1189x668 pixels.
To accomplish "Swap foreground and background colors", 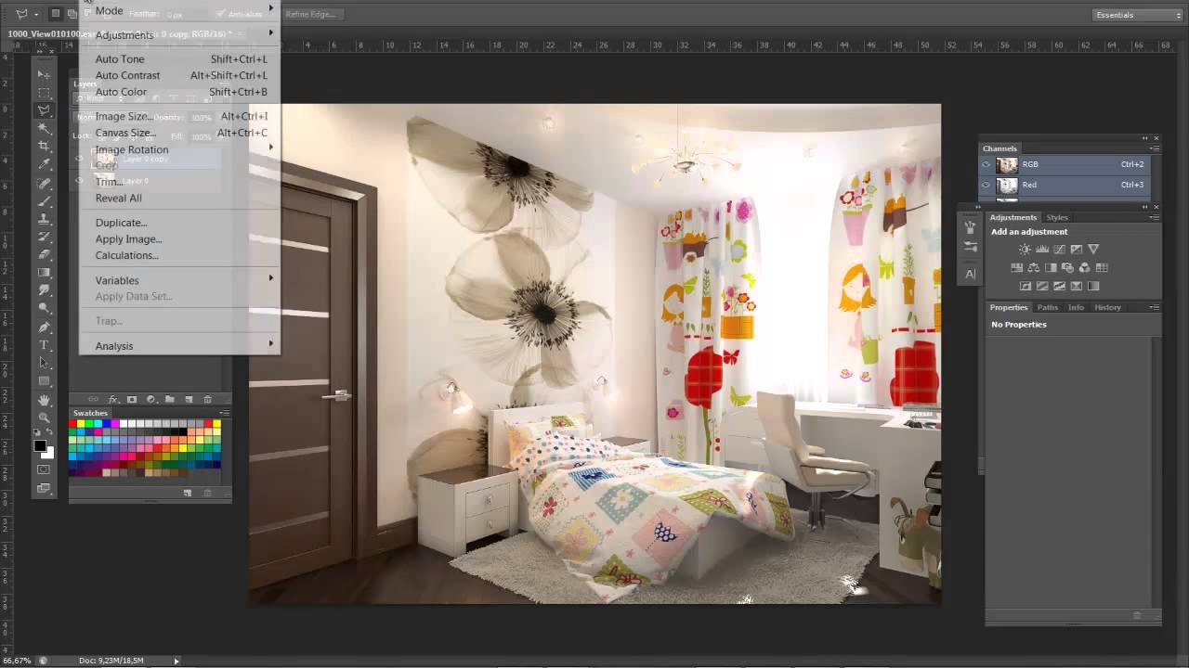I will coord(50,433).
